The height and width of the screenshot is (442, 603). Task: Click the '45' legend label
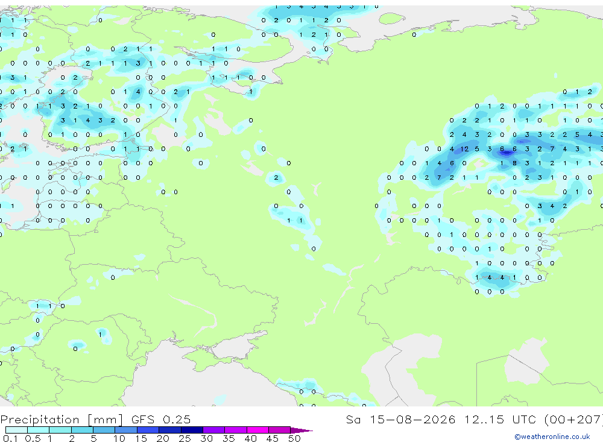tap(273, 438)
